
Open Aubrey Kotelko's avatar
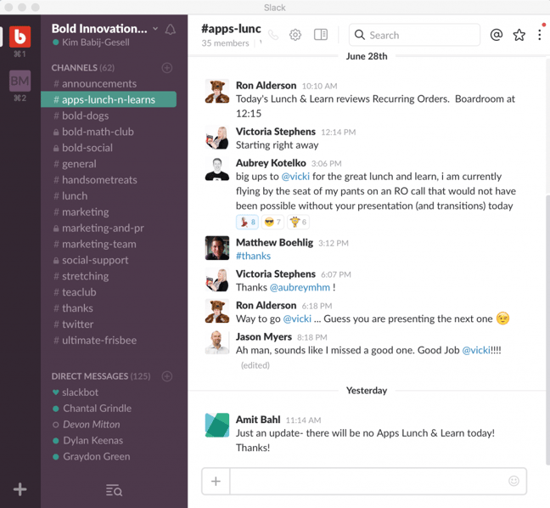pyautogui.click(x=217, y=169)
